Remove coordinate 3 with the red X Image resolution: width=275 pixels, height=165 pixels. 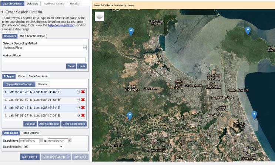click(x=83, y=108)
